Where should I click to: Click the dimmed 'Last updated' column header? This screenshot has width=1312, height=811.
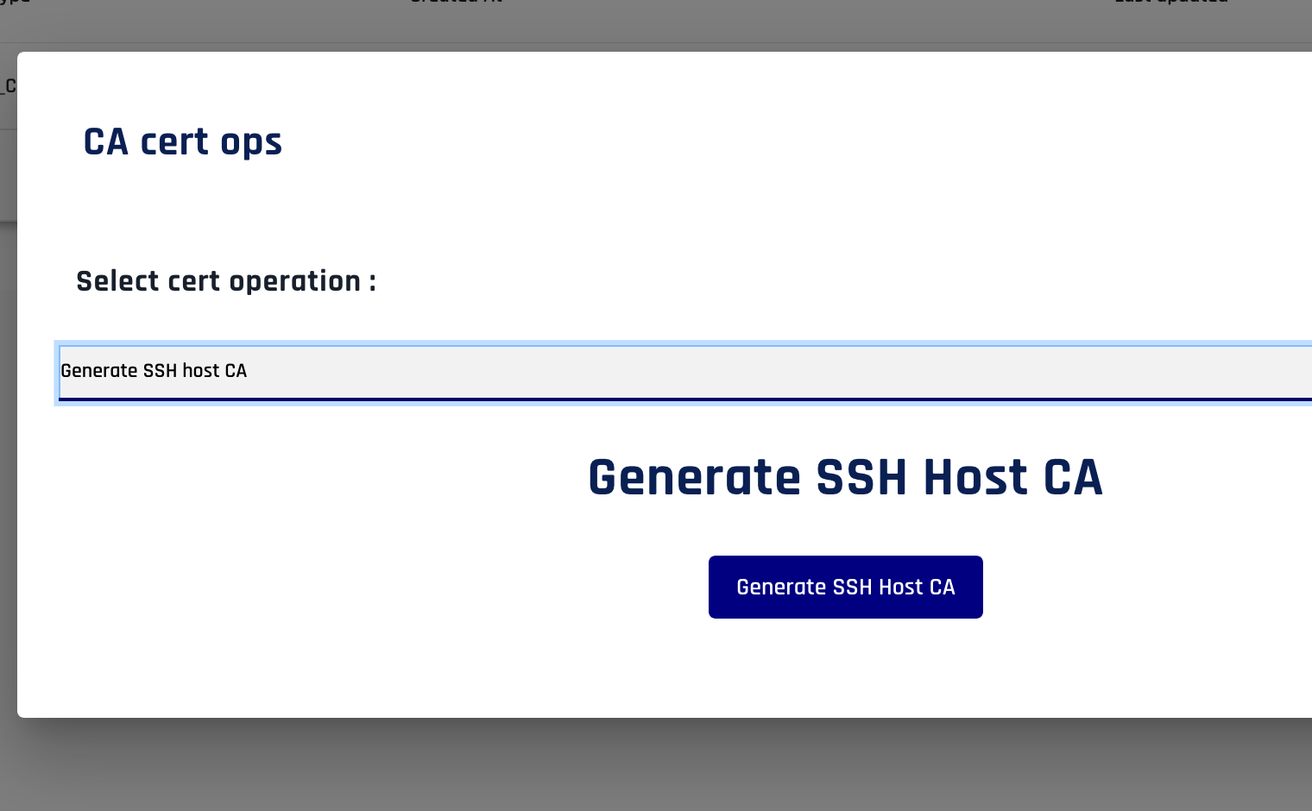point(1170,3)
